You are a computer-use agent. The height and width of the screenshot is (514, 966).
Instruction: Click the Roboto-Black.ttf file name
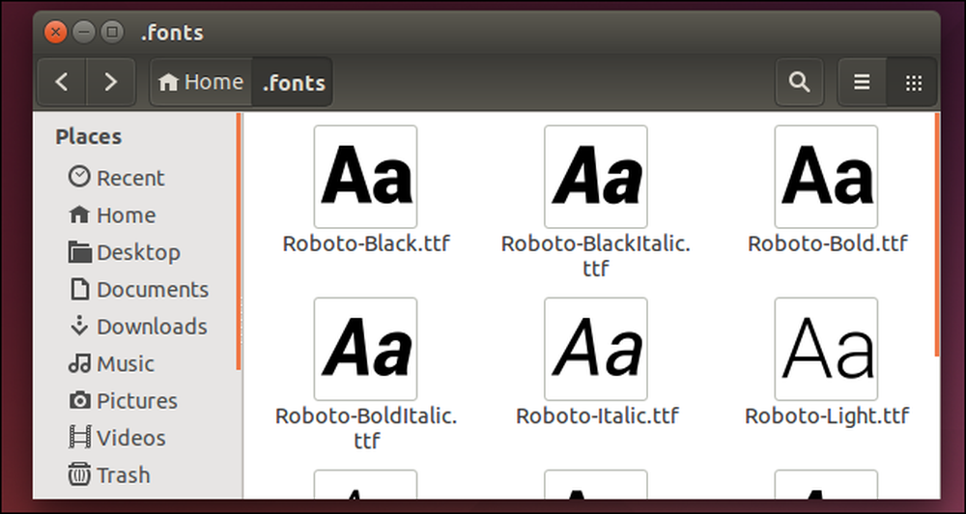(366, 243)
